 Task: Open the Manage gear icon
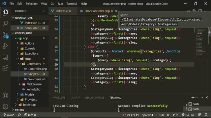[5, 107]
